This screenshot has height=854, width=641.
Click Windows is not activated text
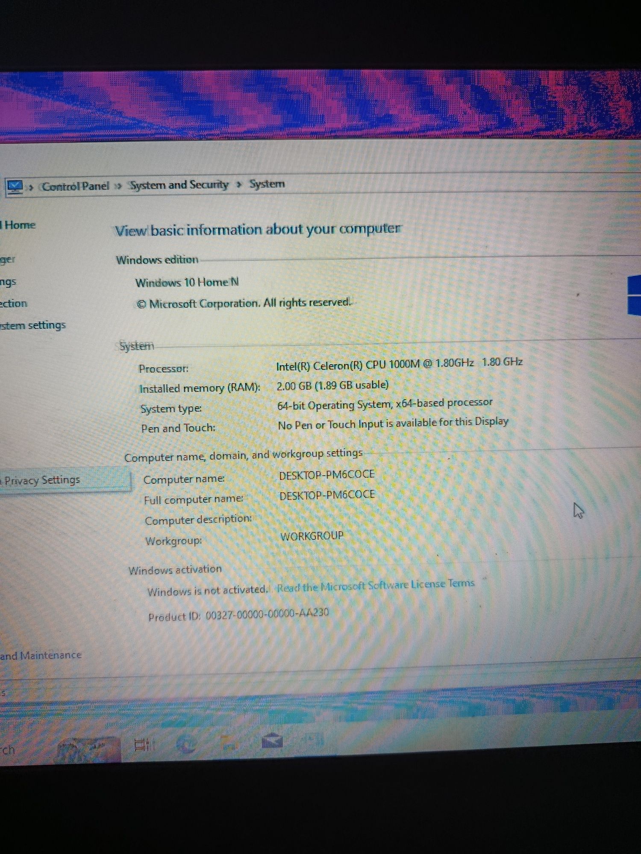pos(207,591)
